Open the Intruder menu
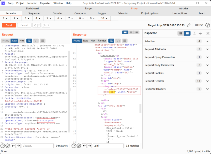The image size is (211, 154). point(32,3)
